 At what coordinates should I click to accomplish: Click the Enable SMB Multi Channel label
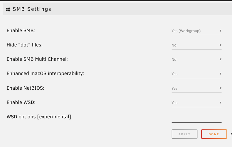tap(37, 59)
